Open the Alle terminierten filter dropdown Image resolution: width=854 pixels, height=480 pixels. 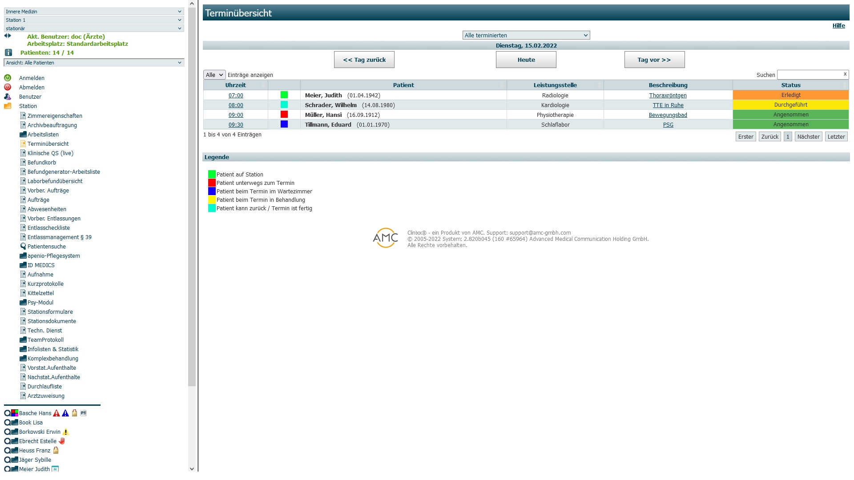pos(526,36)
